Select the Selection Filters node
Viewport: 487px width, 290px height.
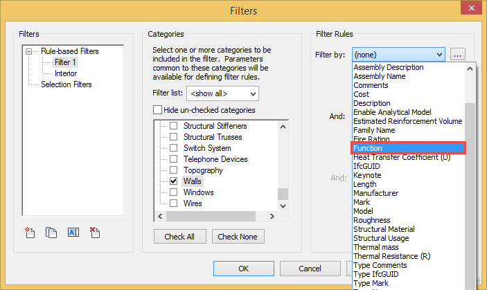66,84
